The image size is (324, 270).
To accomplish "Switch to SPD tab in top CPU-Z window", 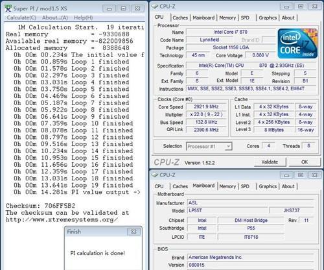I will [245, 18].
